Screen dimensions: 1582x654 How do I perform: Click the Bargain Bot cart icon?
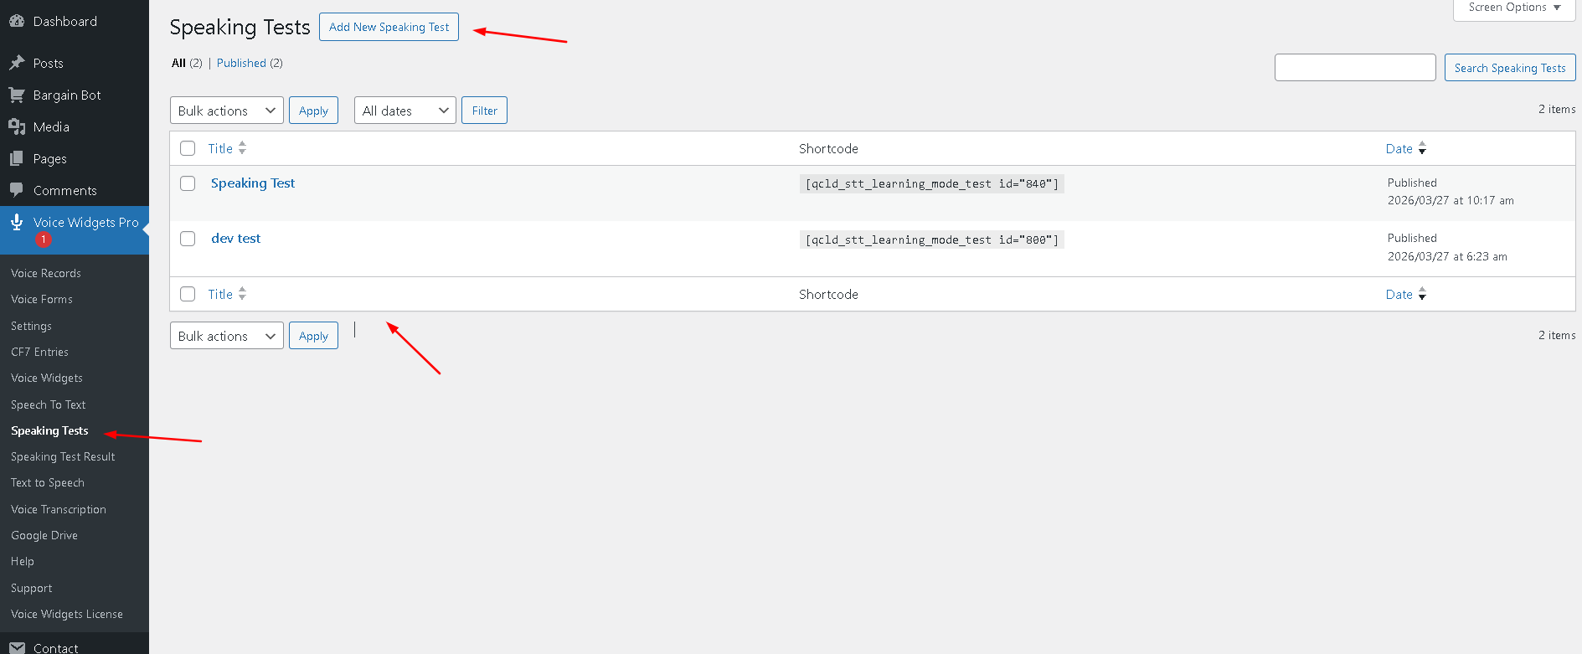click(17, 95)
